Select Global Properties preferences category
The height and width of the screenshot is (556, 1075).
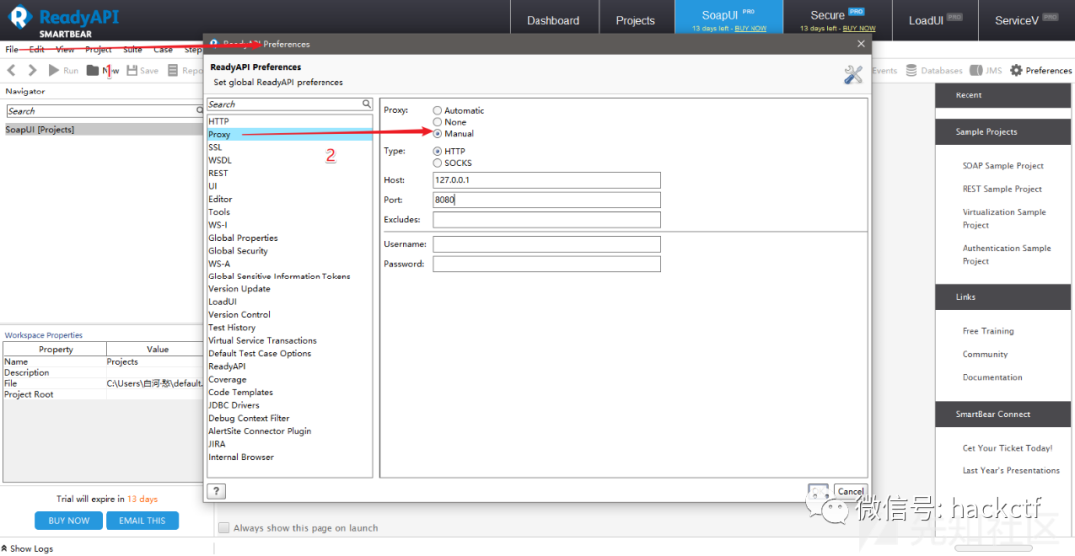[x=290, y=238]
